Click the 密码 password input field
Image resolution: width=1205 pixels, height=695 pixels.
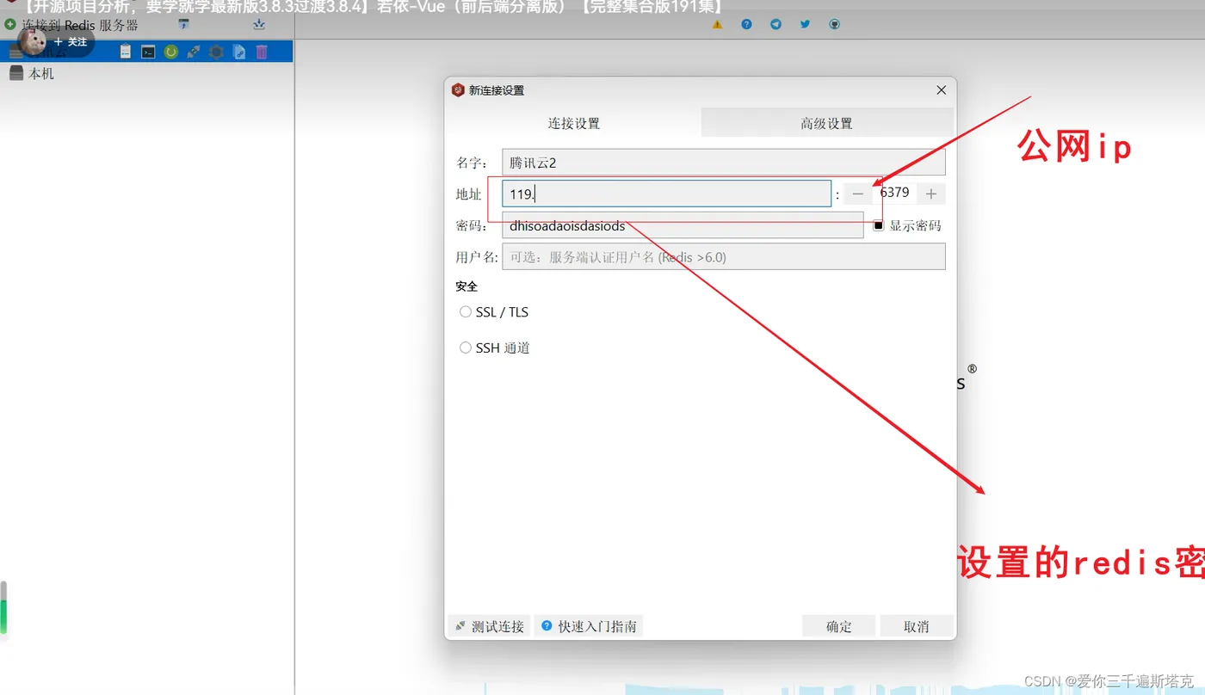click(x=683, y=225)
